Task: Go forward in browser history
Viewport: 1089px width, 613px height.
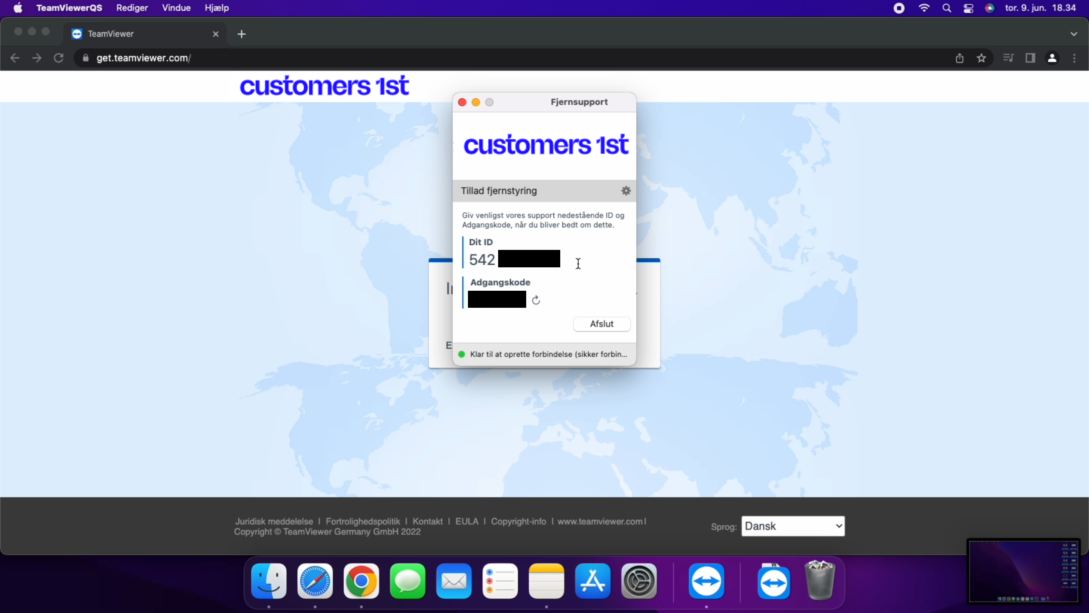Action: tap(37, 58)
